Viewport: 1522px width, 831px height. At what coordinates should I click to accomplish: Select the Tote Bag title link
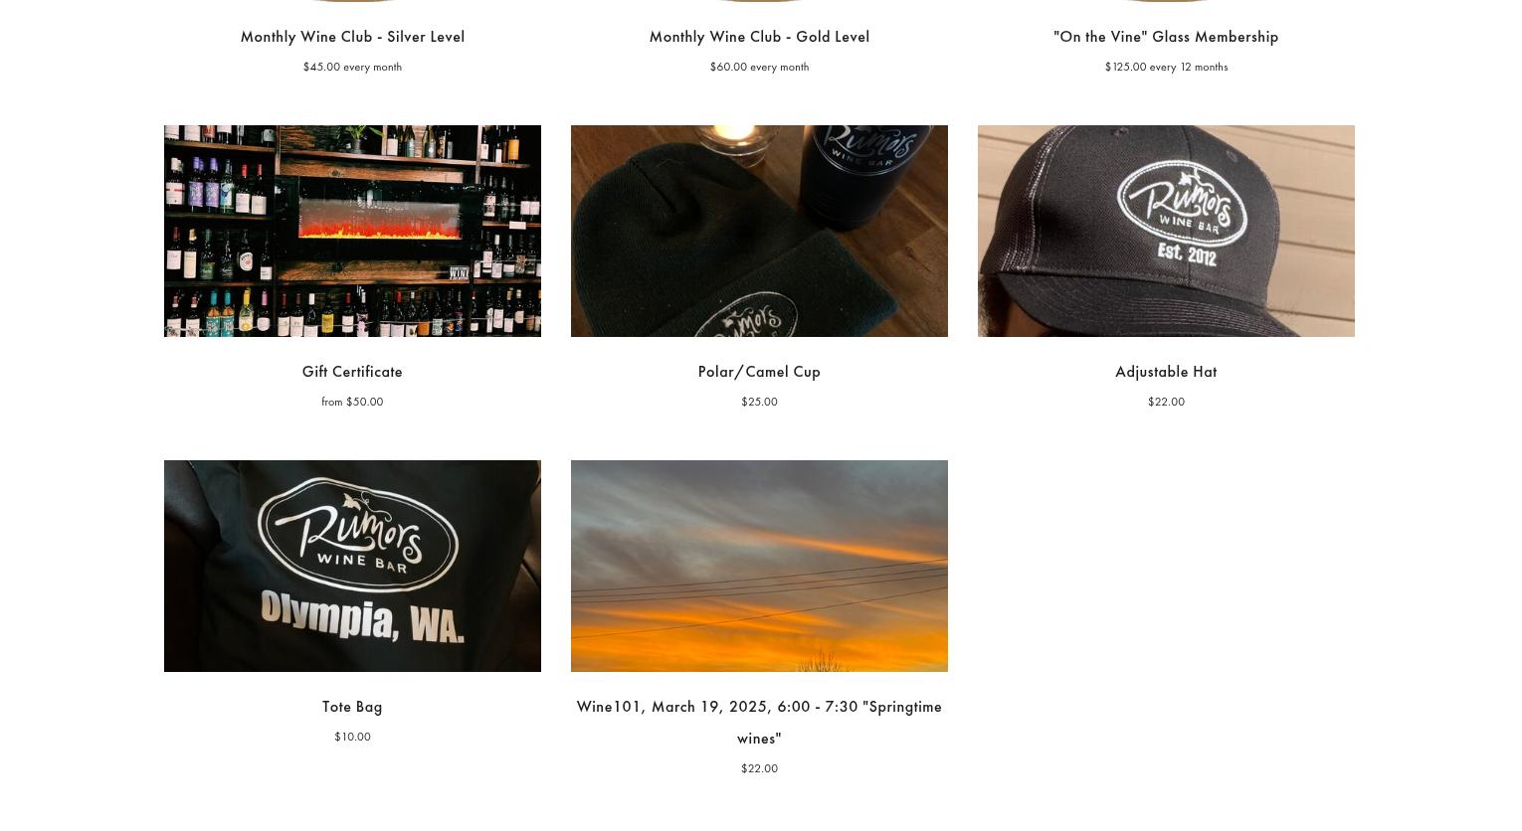tap(352, 707)
